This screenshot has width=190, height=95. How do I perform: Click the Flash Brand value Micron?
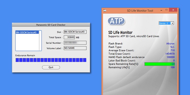[170, 44]
